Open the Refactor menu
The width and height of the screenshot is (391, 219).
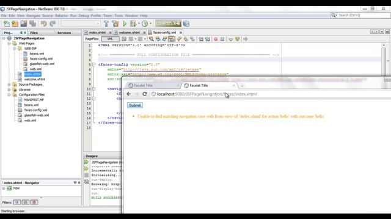point(61,16)
